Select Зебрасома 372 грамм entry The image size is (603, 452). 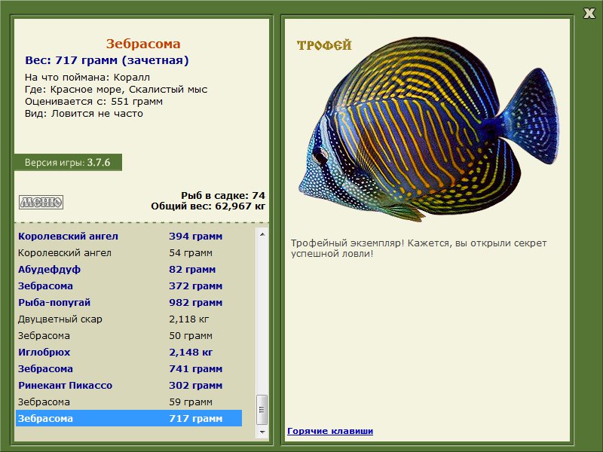(x=129, y=286)
